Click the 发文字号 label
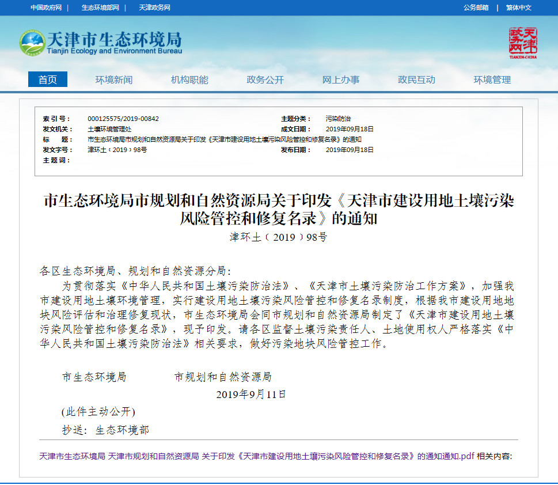The height and width of the screenshot is (485, 558). pyautogui.click(x=57, y=150)
